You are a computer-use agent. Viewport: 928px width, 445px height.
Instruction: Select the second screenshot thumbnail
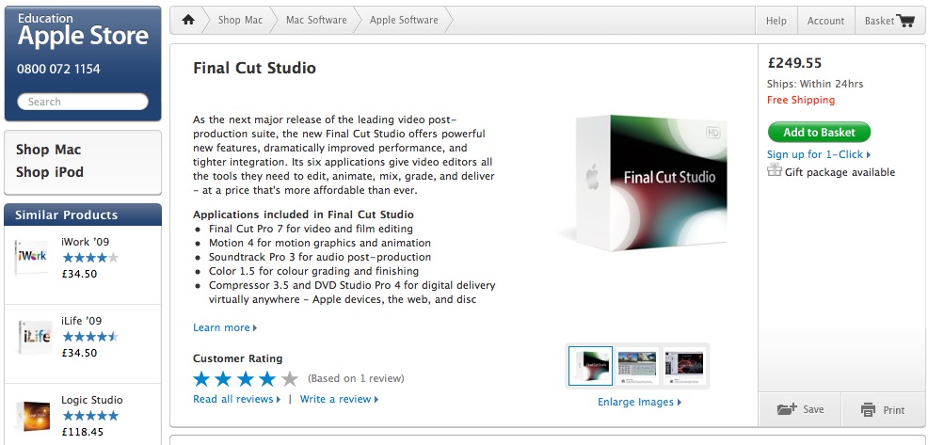(x=637, y=366)
